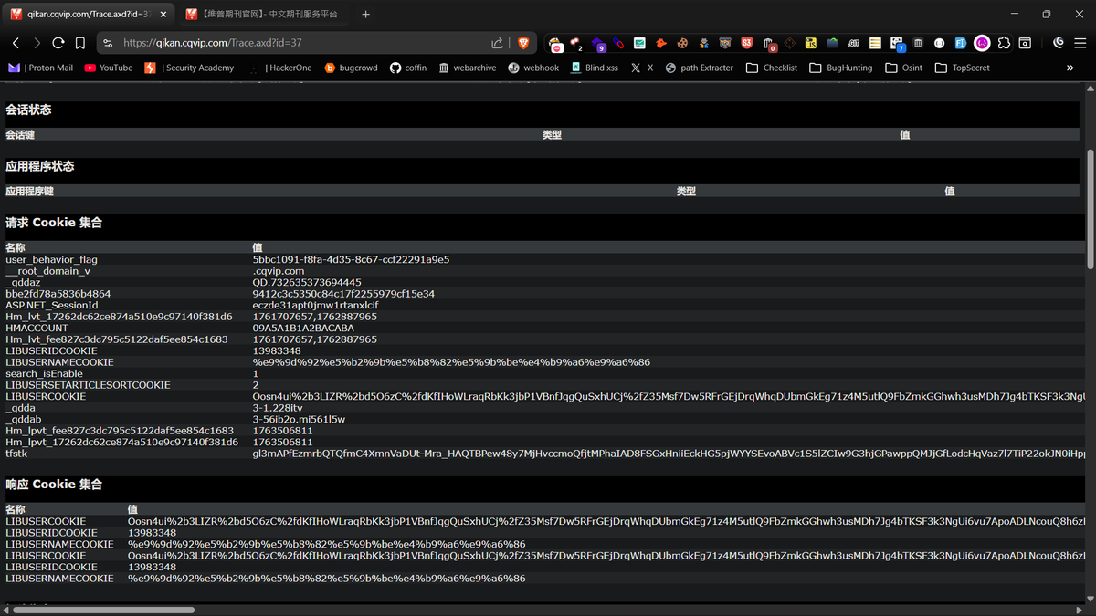Click the horizontal page scrollbar thumb

(102, 610)
